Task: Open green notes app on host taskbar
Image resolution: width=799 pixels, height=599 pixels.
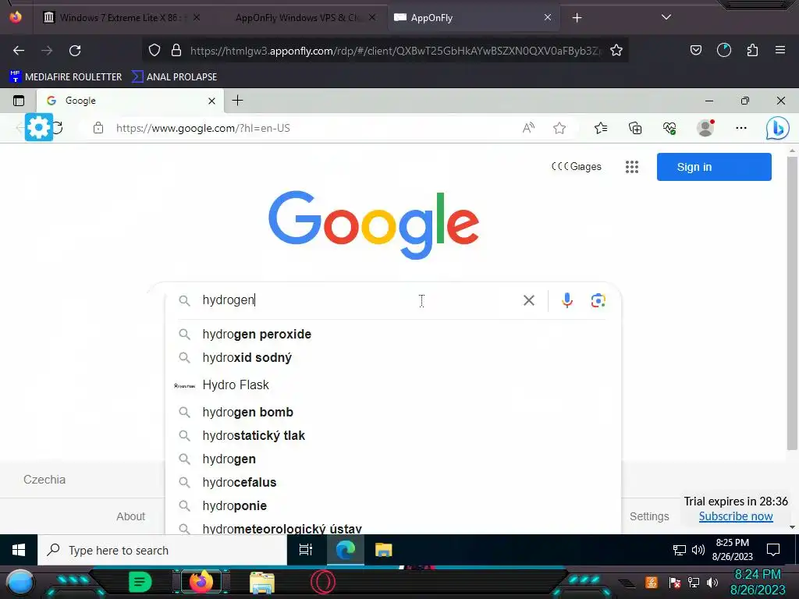Action: coord(140,582)
